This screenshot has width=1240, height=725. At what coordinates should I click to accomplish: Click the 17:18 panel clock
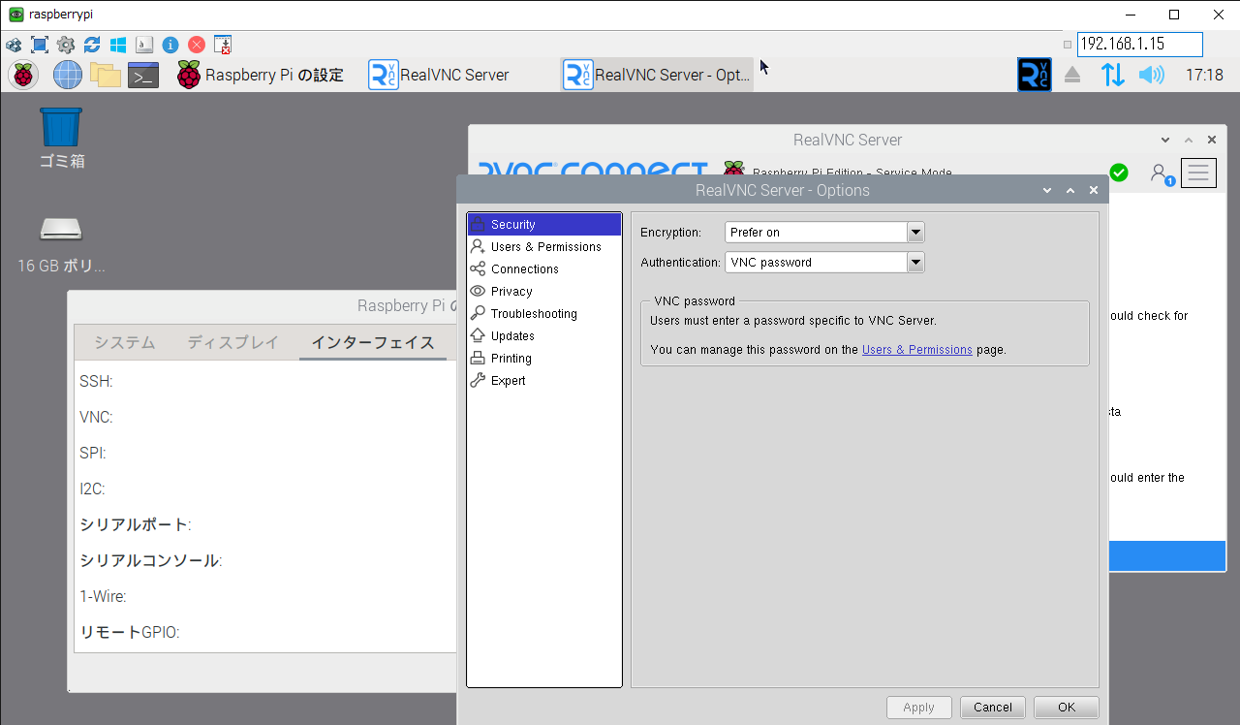coord(1204,75)
